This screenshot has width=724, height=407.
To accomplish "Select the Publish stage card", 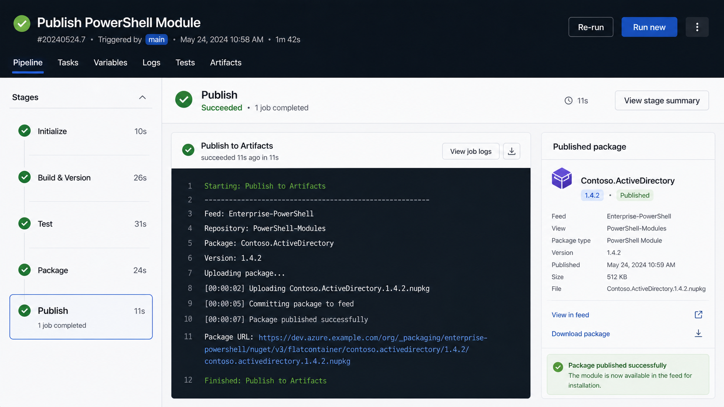I will point(81,317).
